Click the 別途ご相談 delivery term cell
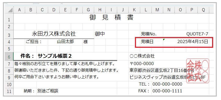The height and width of the screenshot is (100, 221). pyautogui.click(x=77, y=91)
